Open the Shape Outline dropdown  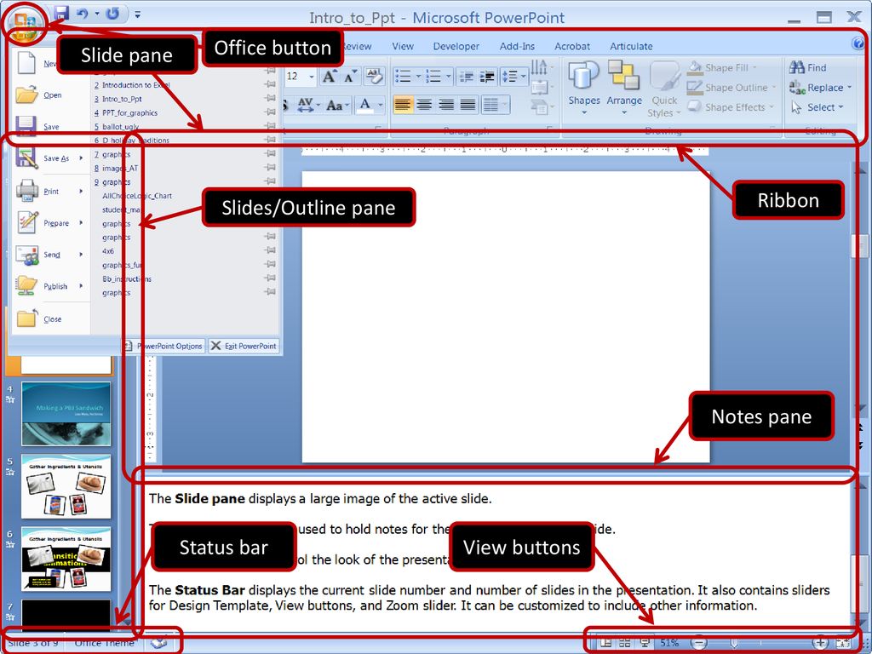coord(731,88)
